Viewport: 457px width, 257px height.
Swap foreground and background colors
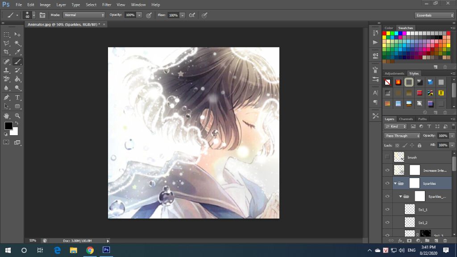coord(17,123)
